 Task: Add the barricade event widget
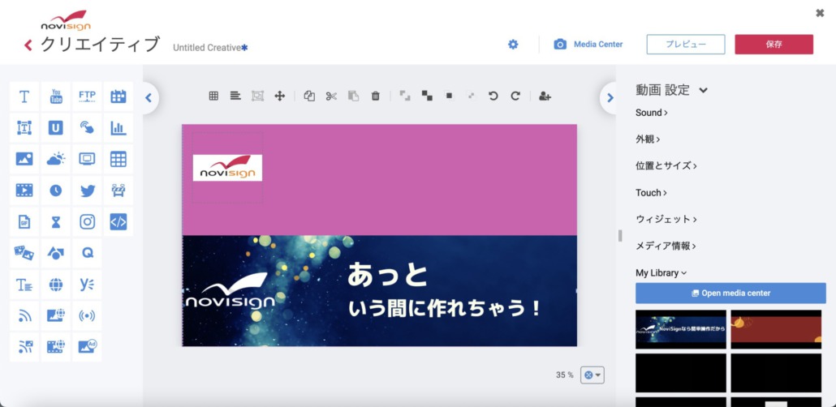click(x=119, y=191)
